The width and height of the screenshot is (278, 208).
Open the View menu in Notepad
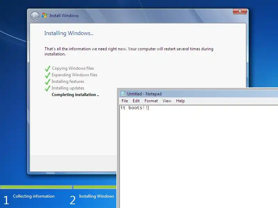(167, 101)
